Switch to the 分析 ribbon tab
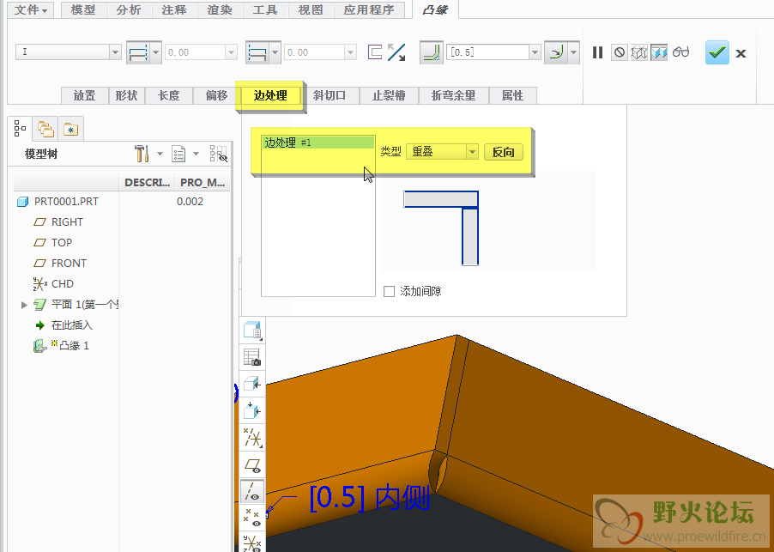Image resolution: width=774 pixels, height=552 pixels. pyautogui.click(x=129, y=10)
